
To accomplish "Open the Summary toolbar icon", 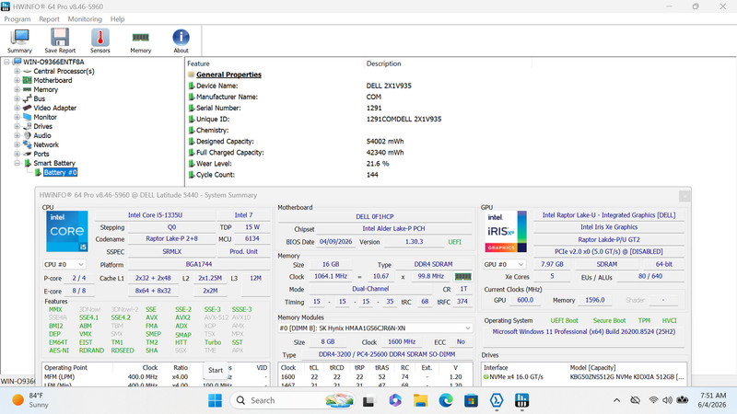I will pyautogui.click(x=19, y=40).
